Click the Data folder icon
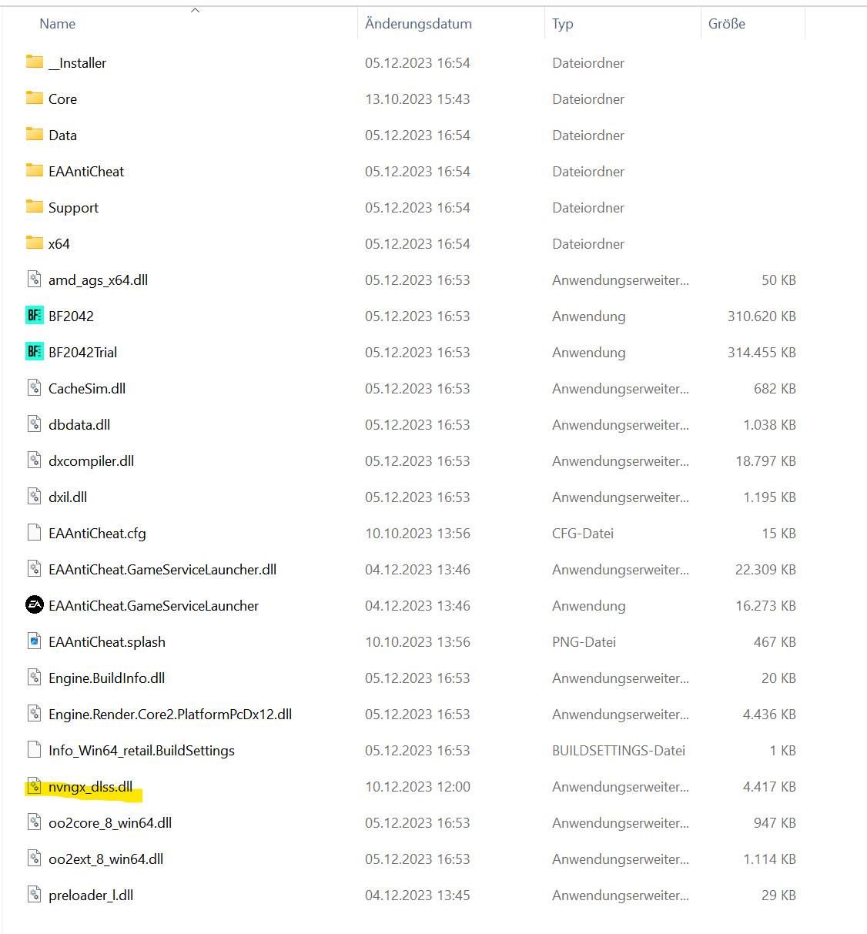The width and height of the screenshot is (867, 934). click(x=35, y=134)
